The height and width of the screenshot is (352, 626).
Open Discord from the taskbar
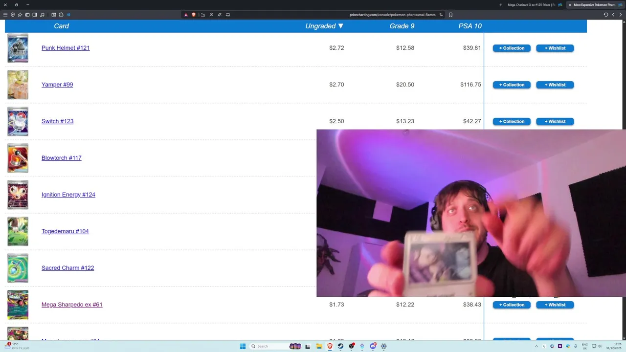click(x=373, y=346)
